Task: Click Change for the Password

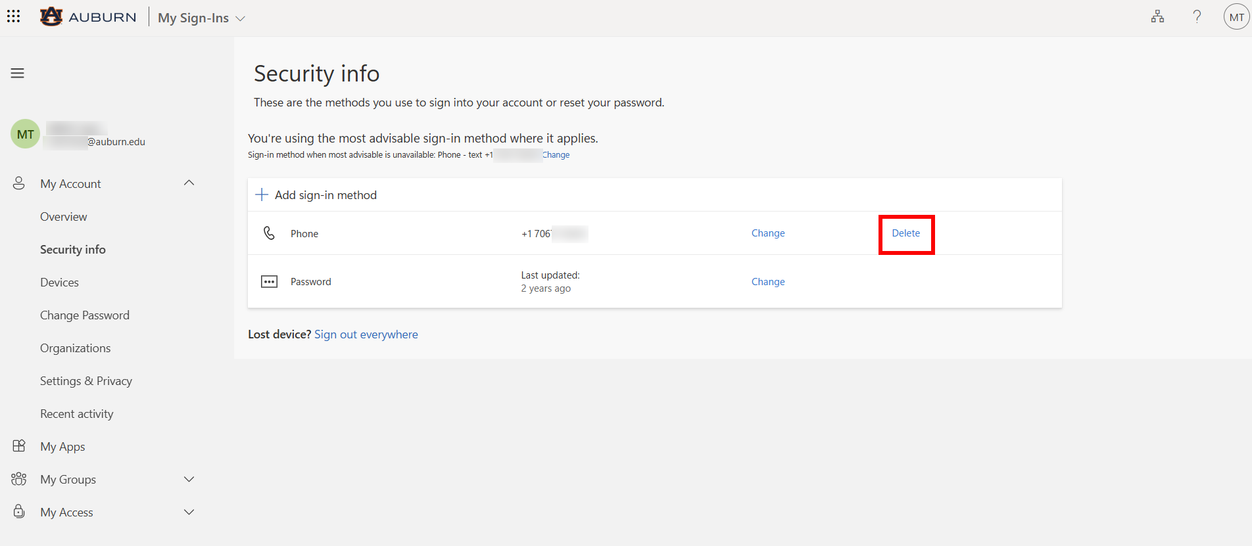Action: tap(768, 282)
